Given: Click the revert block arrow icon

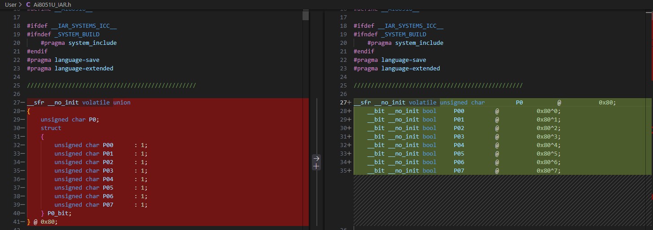Looking at the screenshot, I should tap(316, 158).
